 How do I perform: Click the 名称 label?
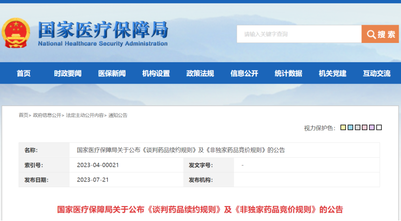pyautogui.click(x=31, y=150)
